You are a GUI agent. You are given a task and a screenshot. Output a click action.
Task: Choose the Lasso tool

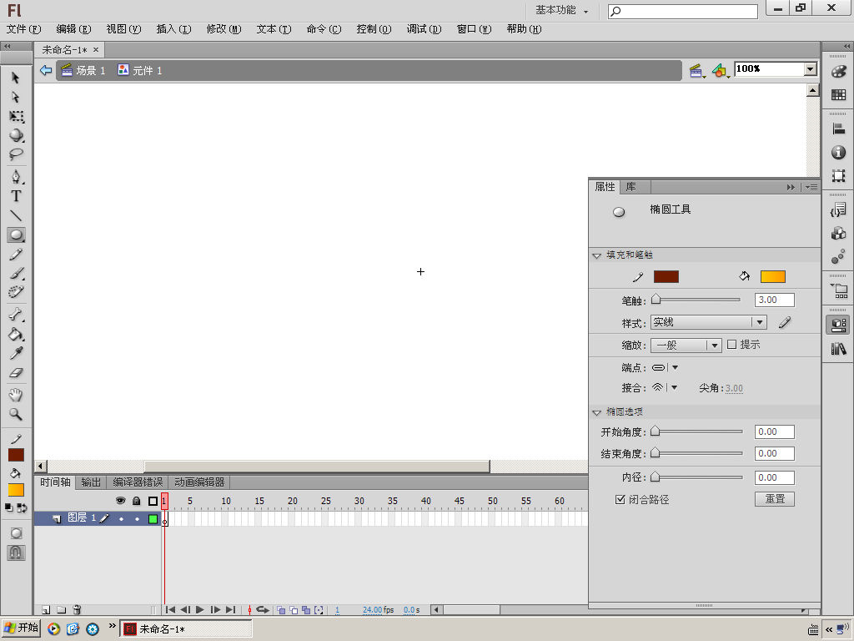click(16, 154)
